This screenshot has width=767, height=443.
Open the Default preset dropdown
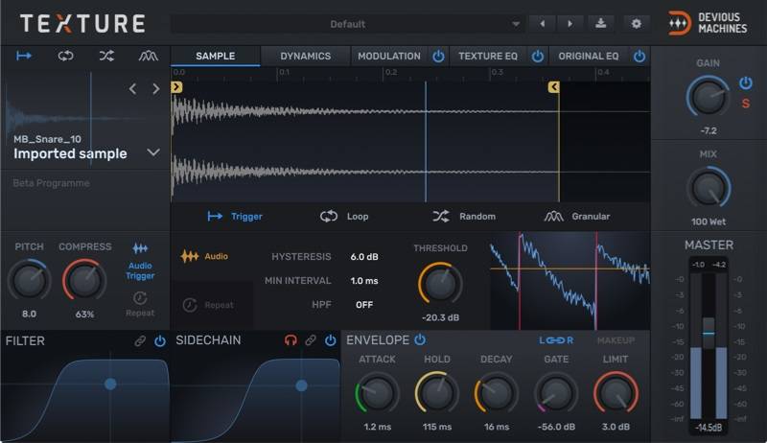point(347,23)
